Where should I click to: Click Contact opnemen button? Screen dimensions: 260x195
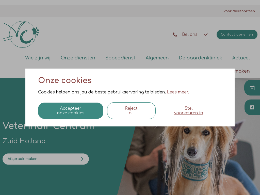tap(237, 35)
